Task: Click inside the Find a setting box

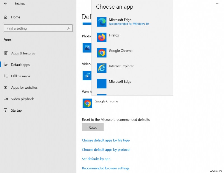Action: [34, 28]
